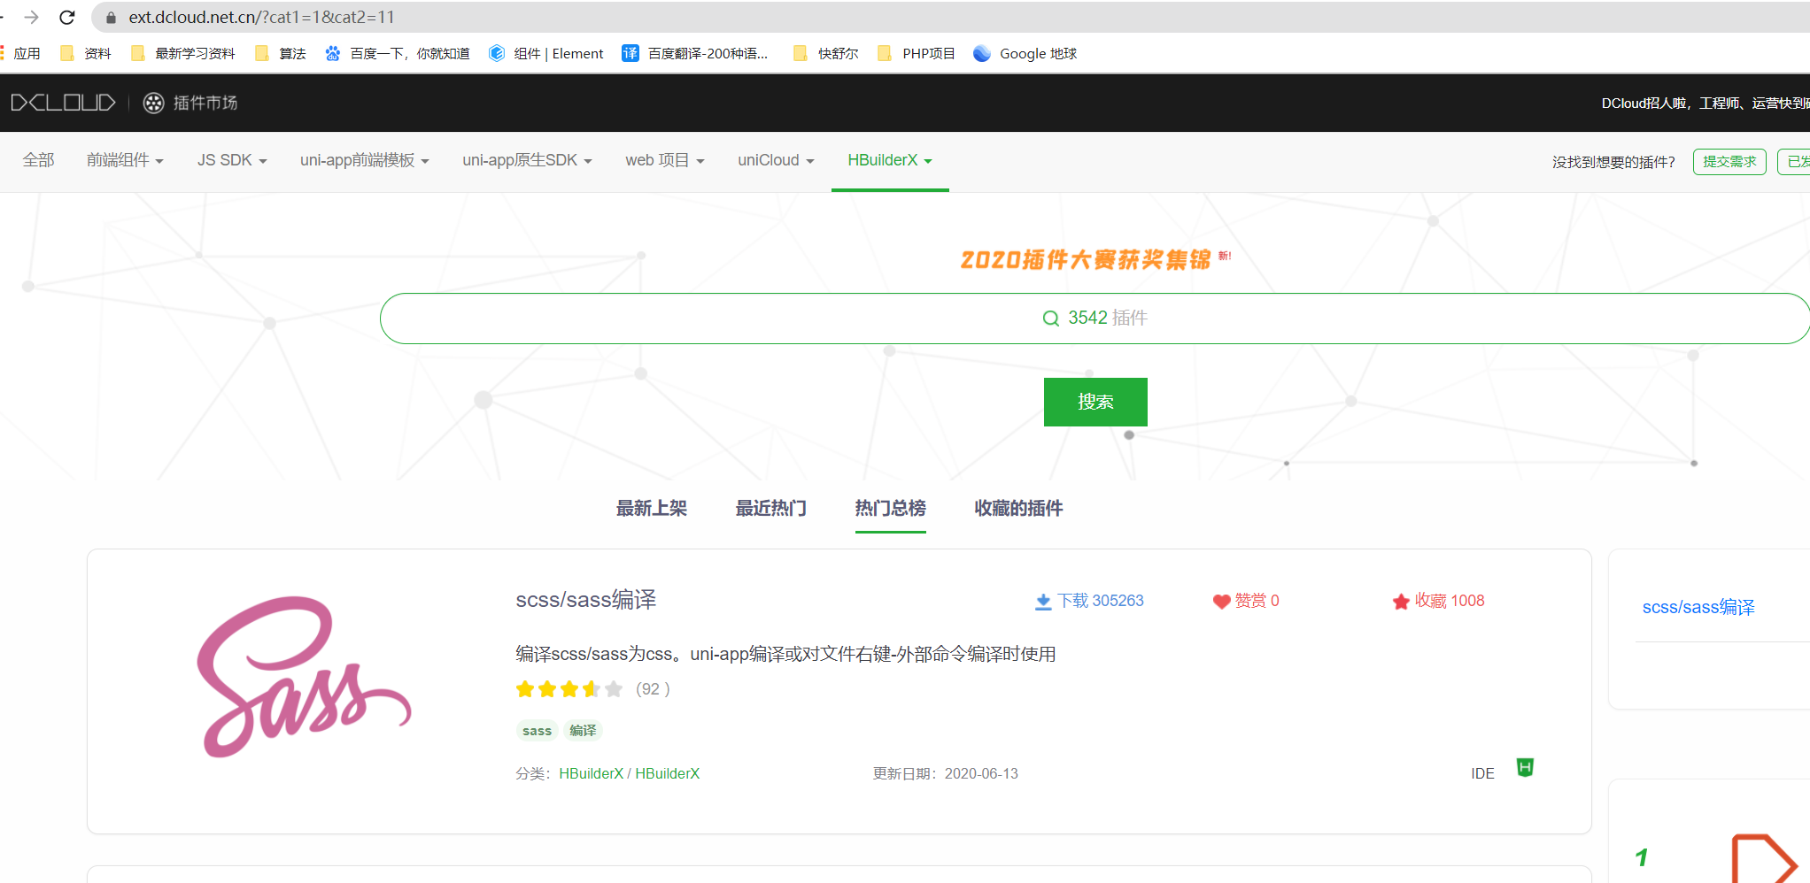1810x883 pixels.
Task: Expand the HBuilderX dropdown
Action: tap(890, 160)
